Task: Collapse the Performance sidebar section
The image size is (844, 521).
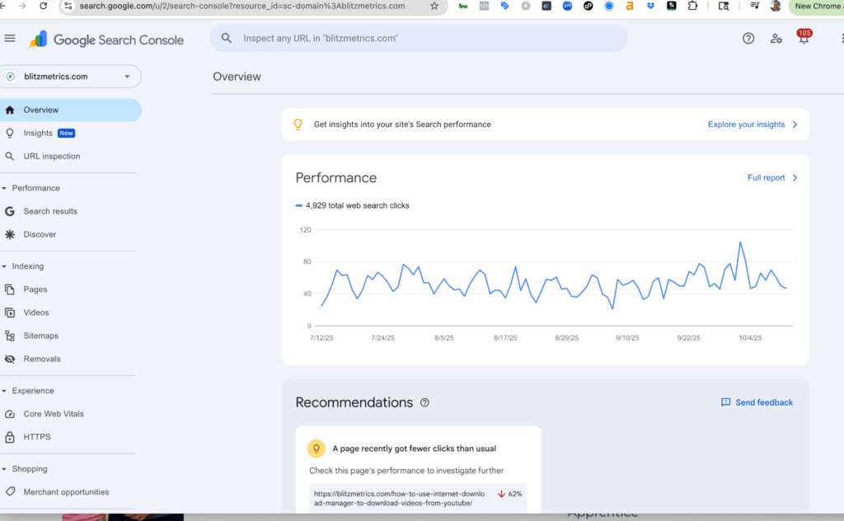Action: point(5,188)
